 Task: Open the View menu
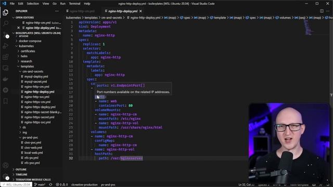click(46, 4)
